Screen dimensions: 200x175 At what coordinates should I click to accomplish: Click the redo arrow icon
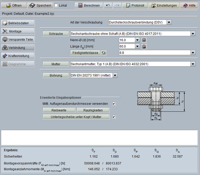point(117,5)
